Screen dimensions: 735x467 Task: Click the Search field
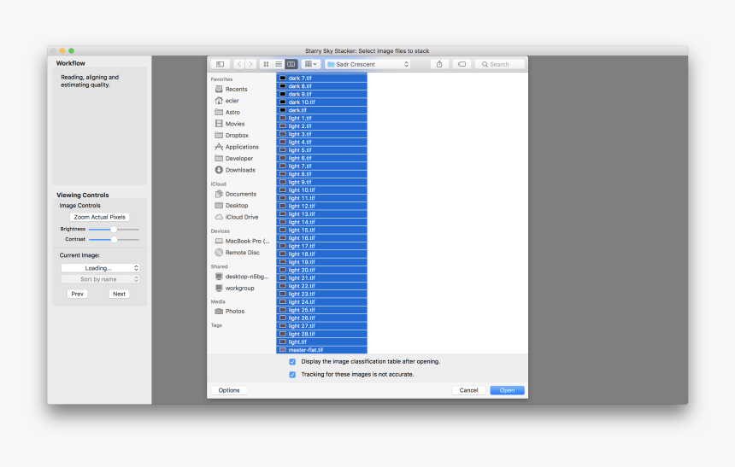tap(500, 64)
